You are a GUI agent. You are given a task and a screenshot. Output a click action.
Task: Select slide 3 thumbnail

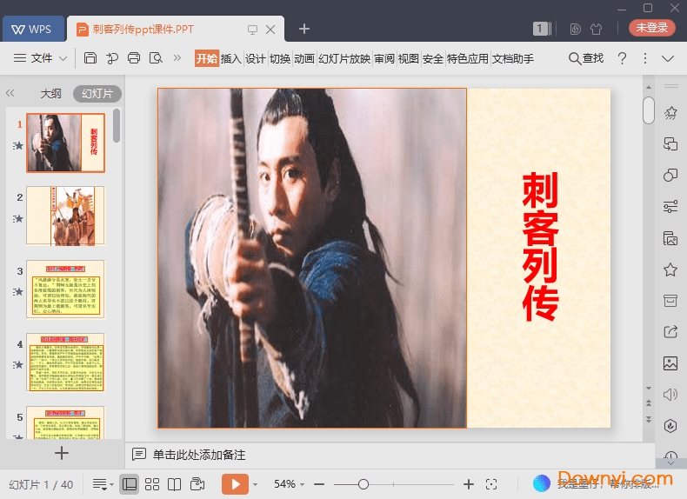pos(66,289)
